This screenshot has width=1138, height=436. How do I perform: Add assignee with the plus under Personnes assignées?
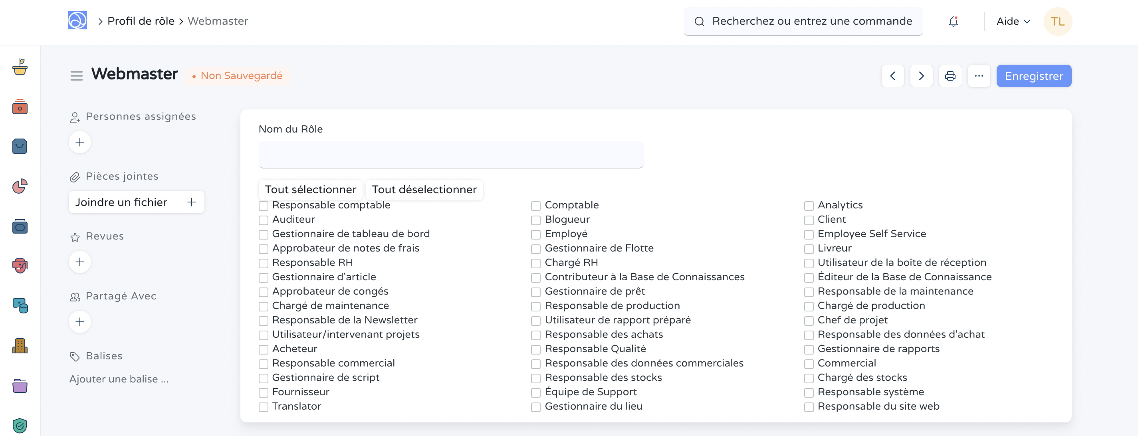pos(80,142)
